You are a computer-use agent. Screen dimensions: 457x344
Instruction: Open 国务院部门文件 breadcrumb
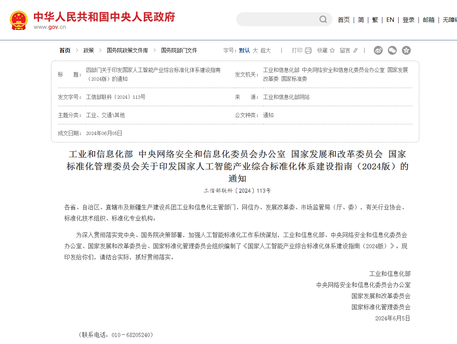179,50
